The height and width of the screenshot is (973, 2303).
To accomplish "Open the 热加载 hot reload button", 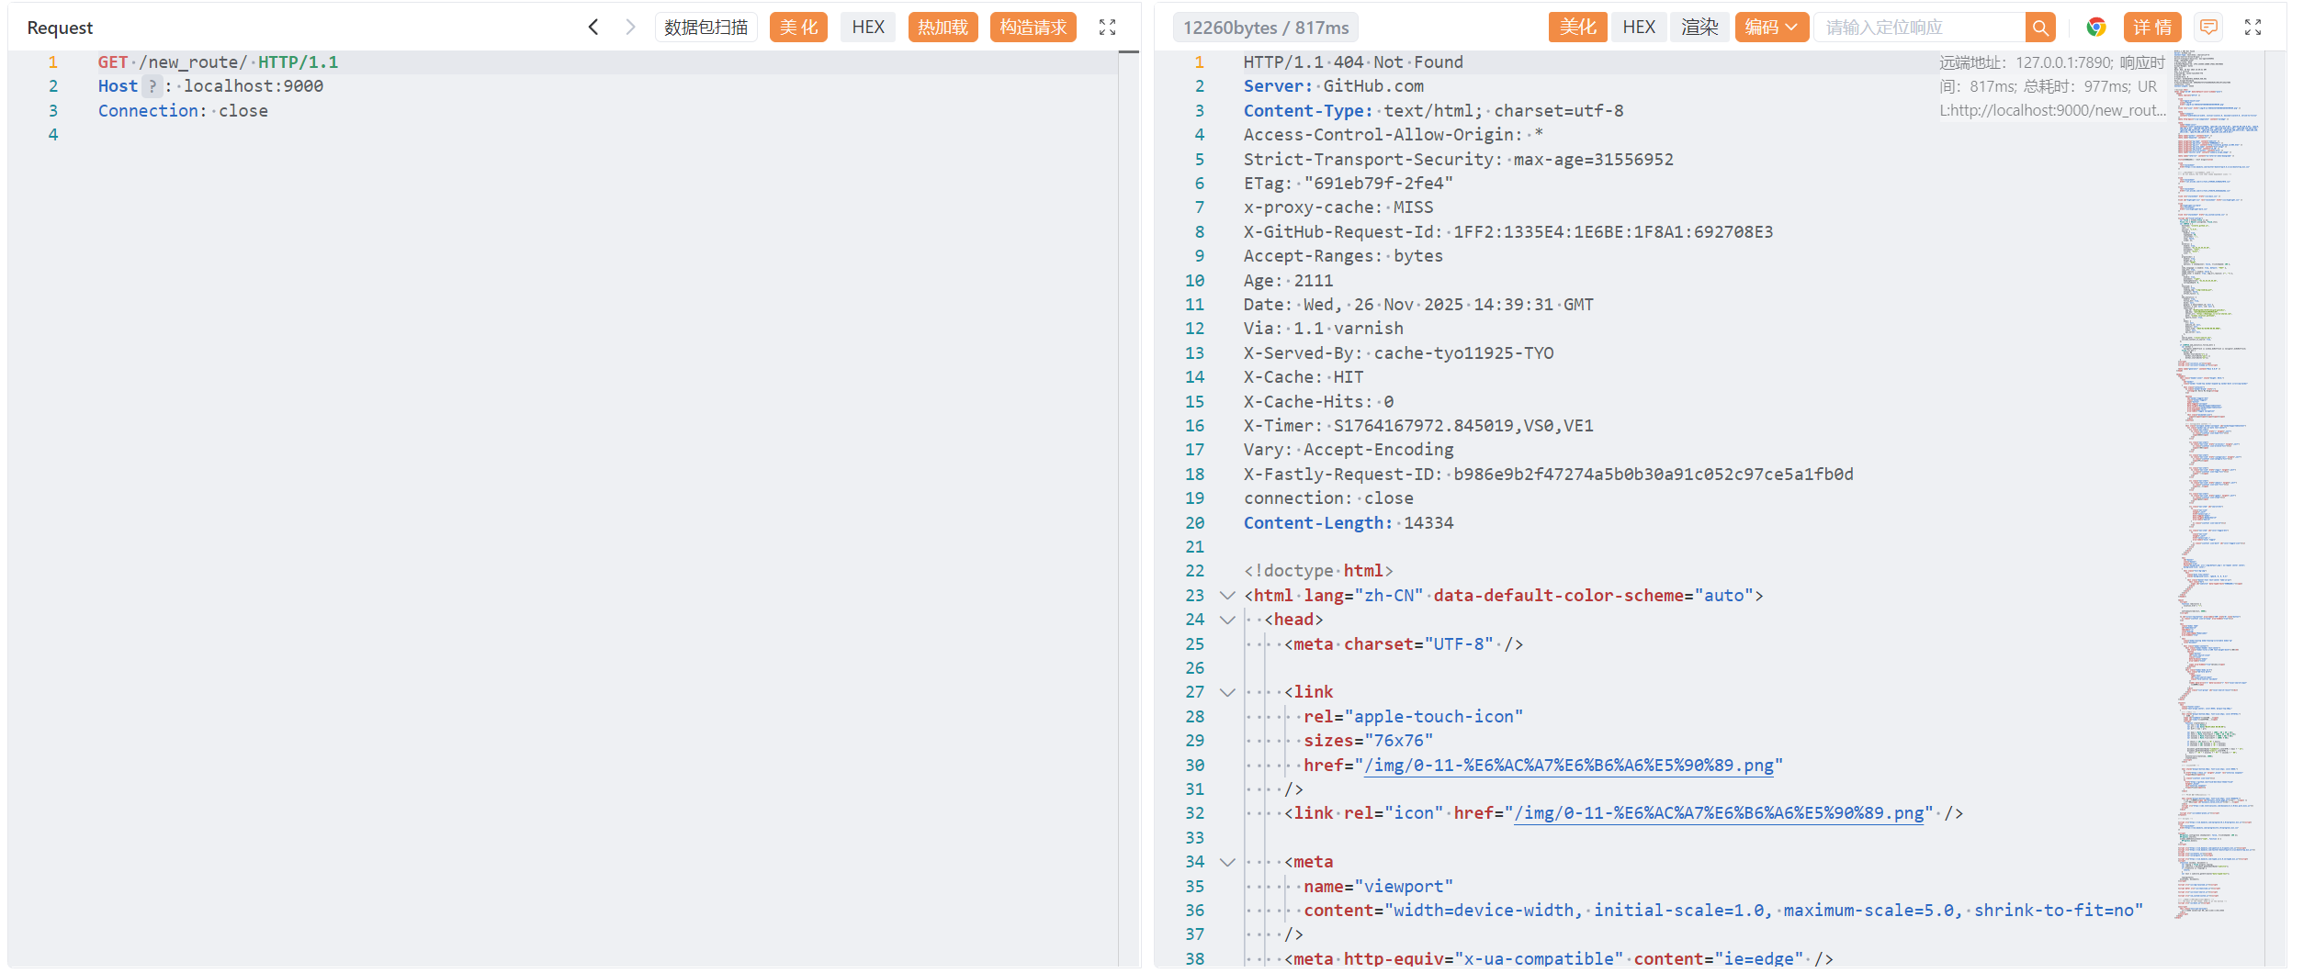I will pyautogui.click(x=943, y=28).
